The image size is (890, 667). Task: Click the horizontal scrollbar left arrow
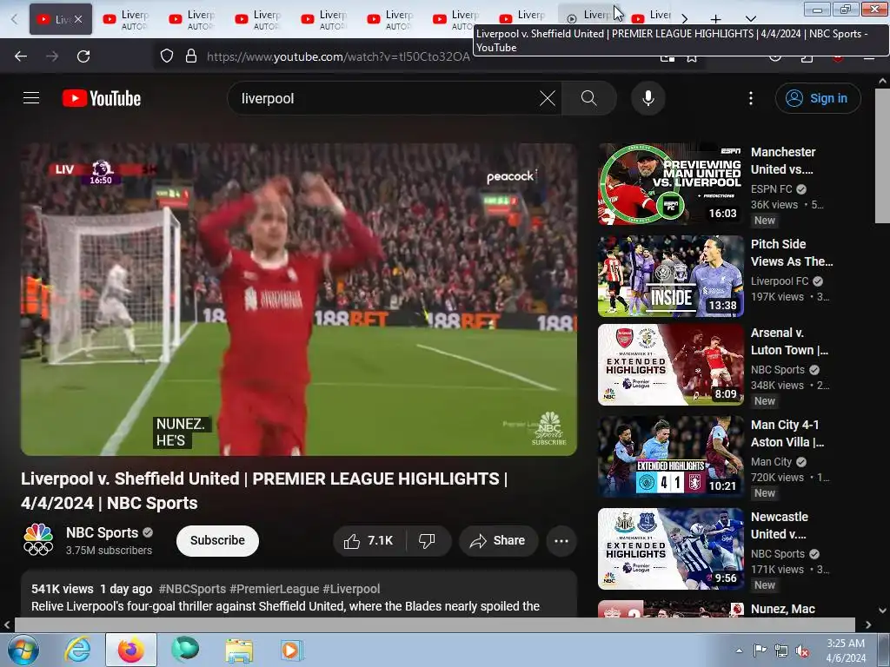click(7, 624)
